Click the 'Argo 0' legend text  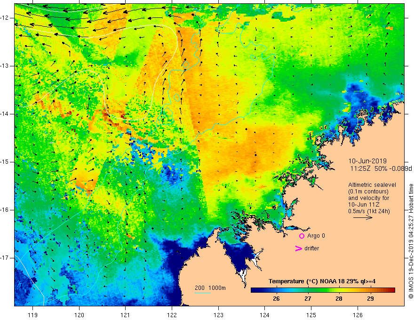click(x=316, y=236)
